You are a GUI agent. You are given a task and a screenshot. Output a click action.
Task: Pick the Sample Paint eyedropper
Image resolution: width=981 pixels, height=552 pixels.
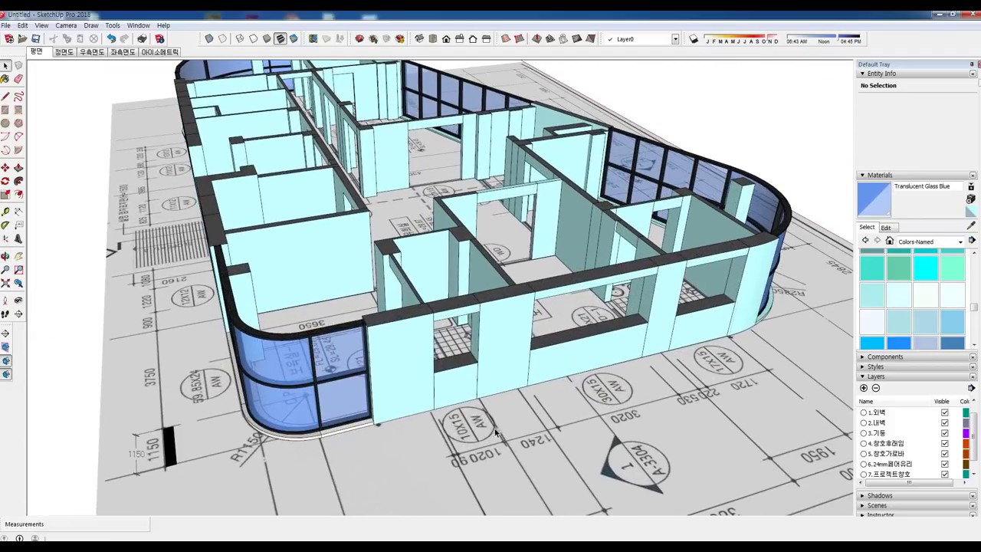tap(971, 225)
